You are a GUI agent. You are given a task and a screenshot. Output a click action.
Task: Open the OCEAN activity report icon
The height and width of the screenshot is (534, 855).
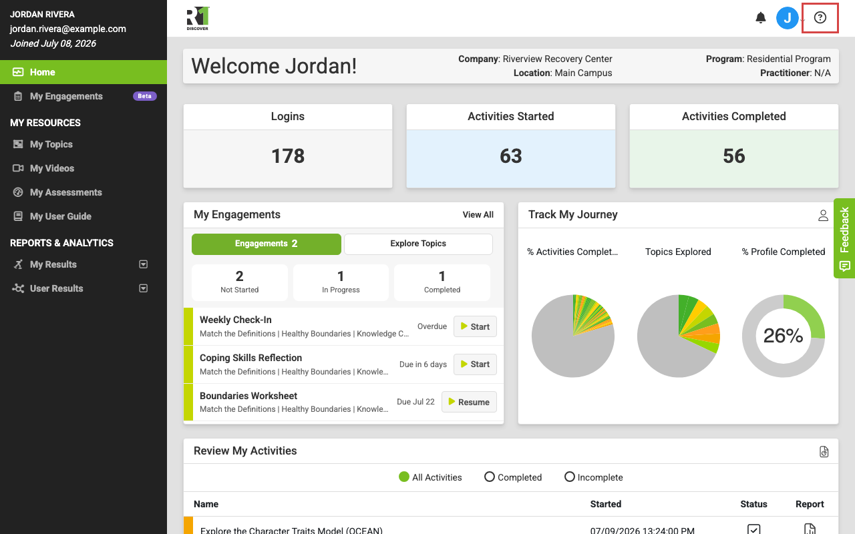click(810, 529)
